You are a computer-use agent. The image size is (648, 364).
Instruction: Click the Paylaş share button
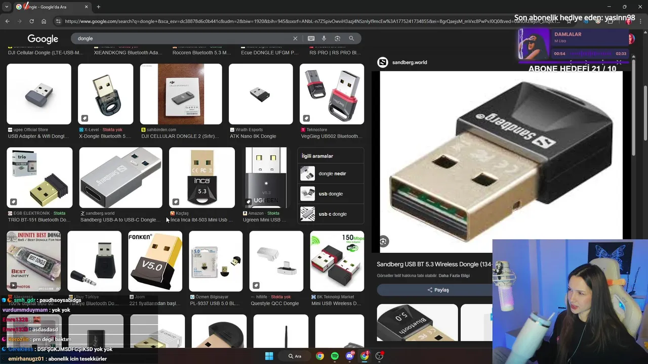pos(438,290)
